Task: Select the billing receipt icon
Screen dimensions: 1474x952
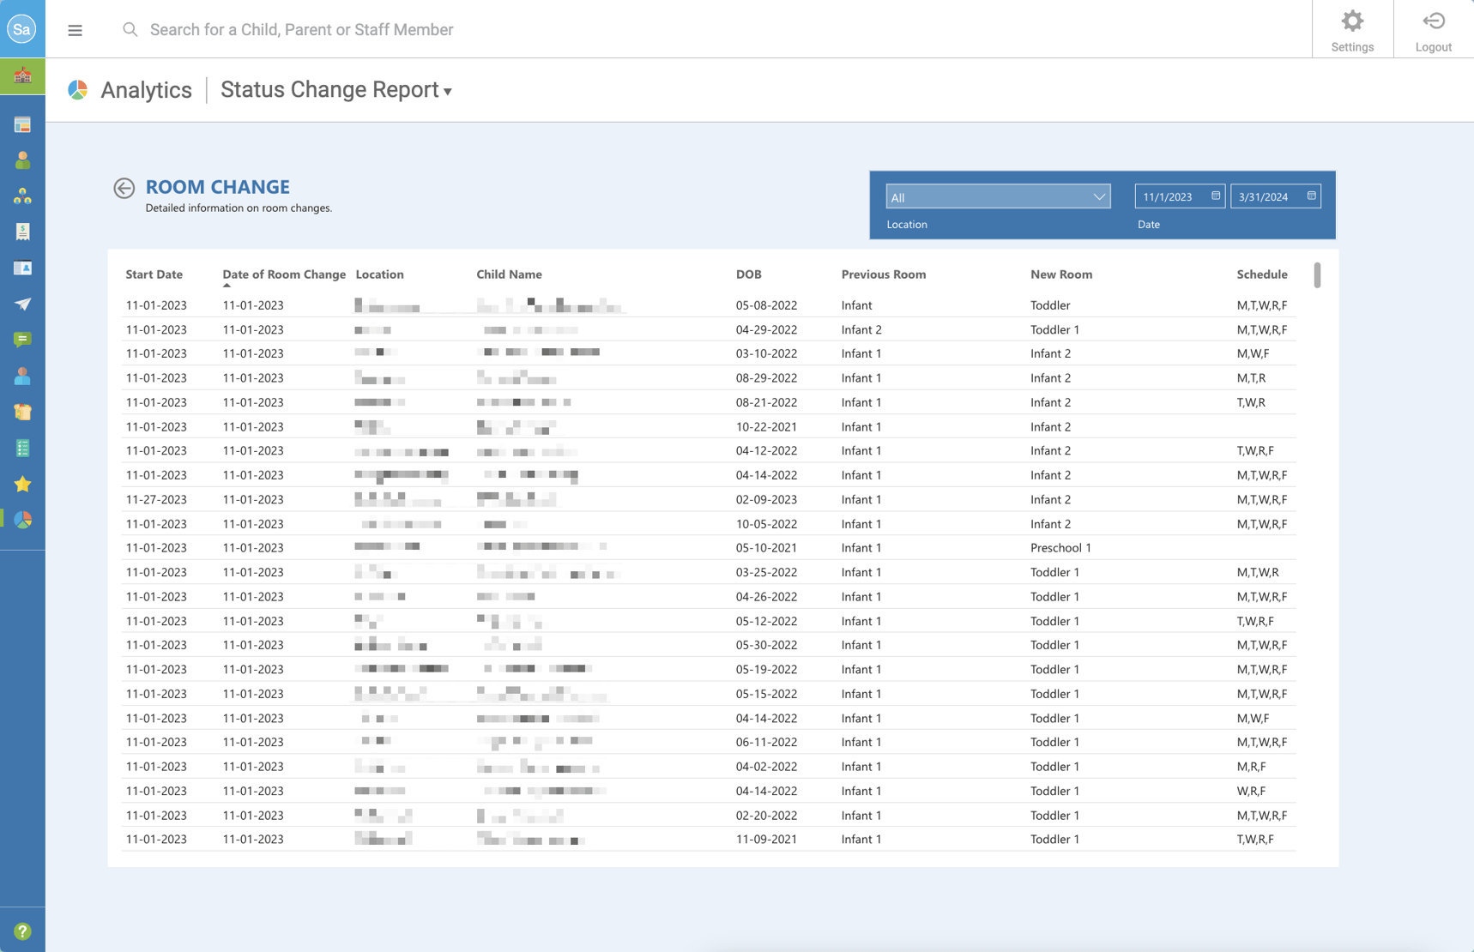Action: click(22, 231)
